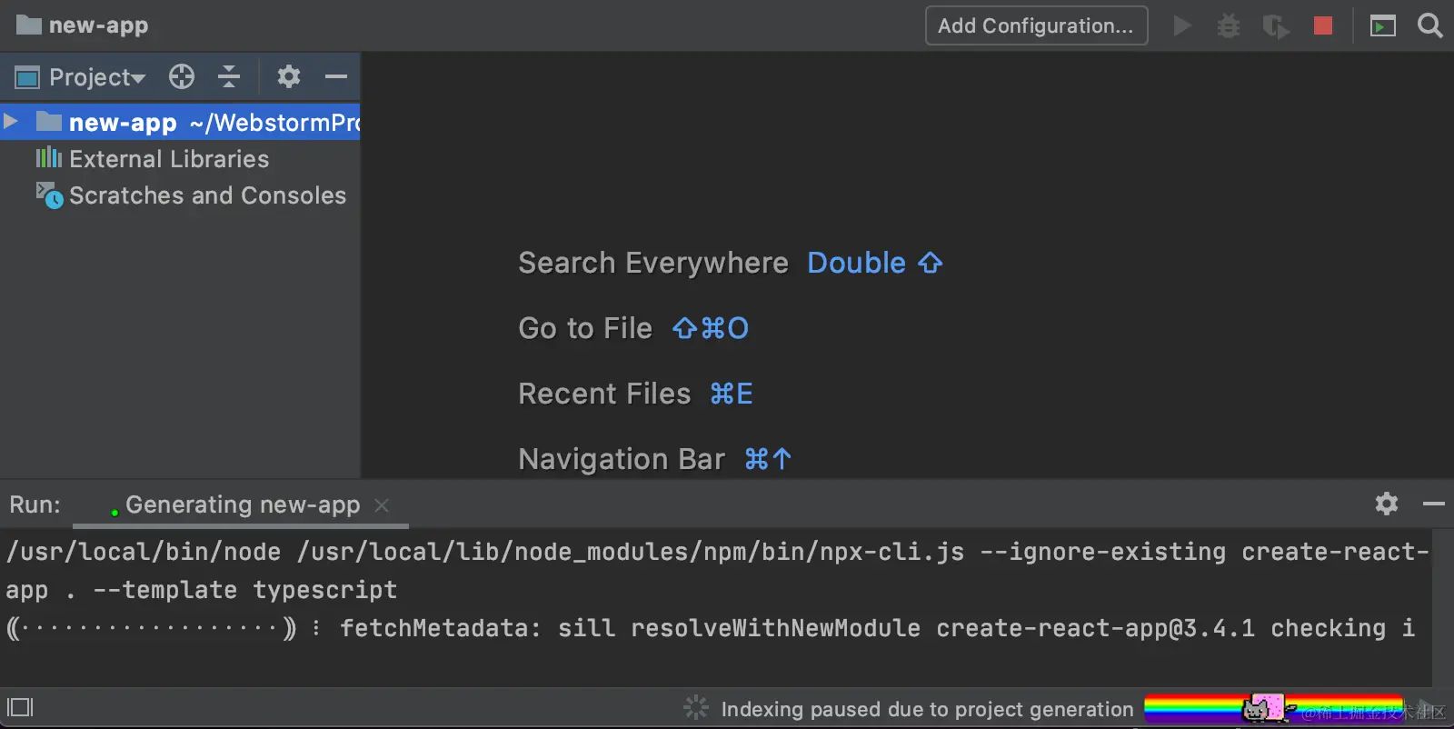Select the new-app root tree item
1454x729 pixels.
click(180, 122)
